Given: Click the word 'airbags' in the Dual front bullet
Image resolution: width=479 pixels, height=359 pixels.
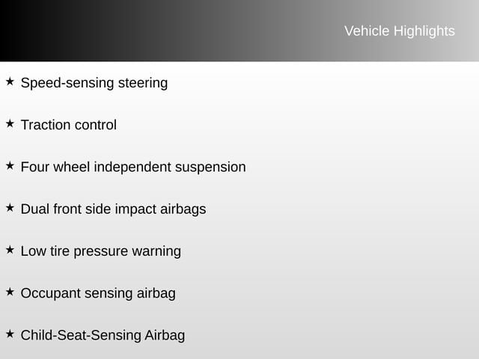Looking at the screenshot, I should coord(183,209).
